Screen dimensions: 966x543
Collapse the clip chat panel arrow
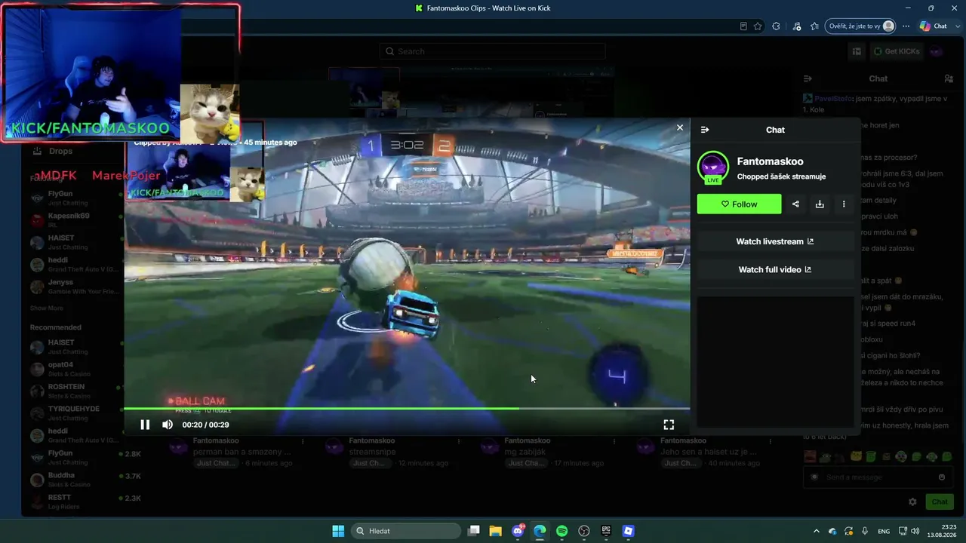pyautogui.click(x=705, y=130)
